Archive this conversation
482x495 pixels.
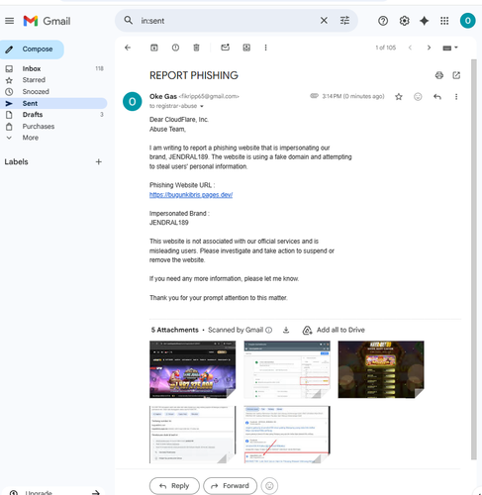[x=154, y=48]
